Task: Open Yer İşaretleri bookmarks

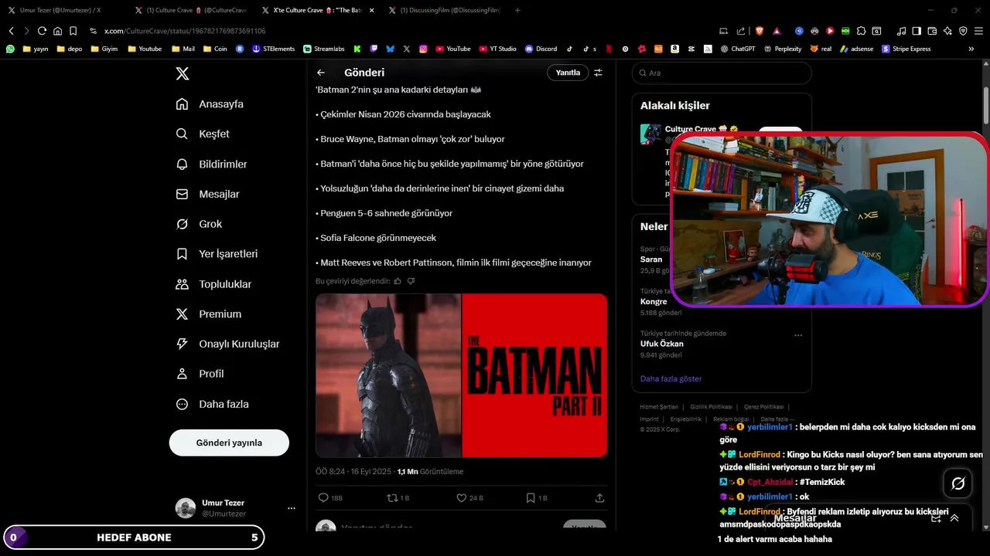Action: (217, 254)
